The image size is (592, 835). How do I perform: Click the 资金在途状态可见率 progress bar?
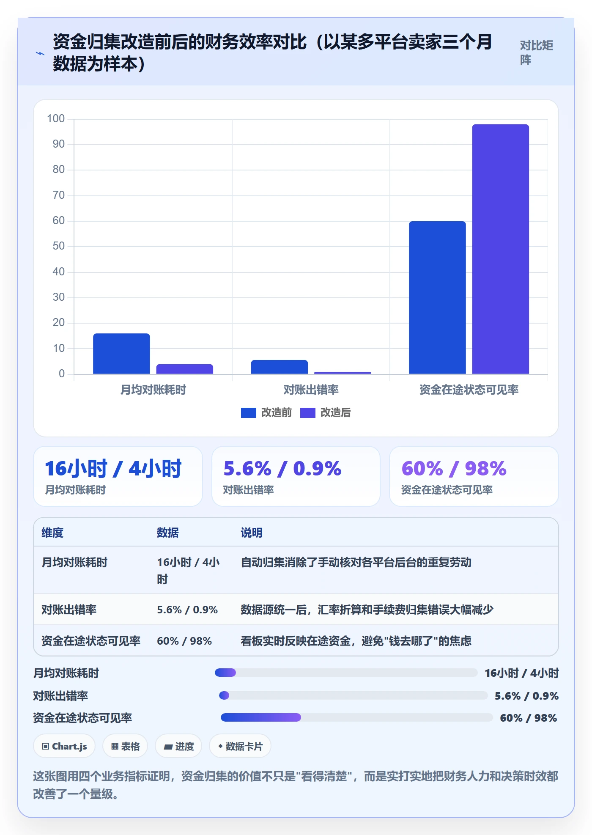pos(357,717)
